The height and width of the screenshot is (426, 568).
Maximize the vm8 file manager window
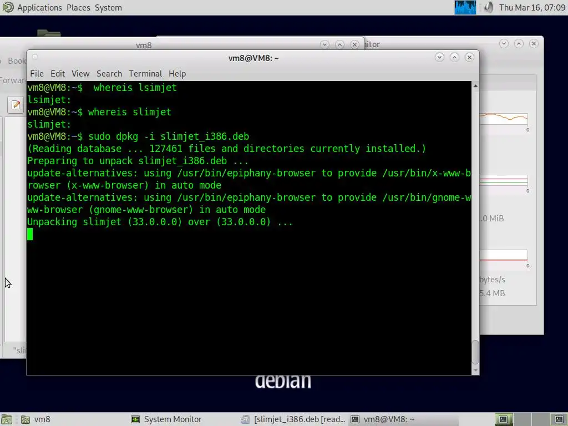(339, 44)
